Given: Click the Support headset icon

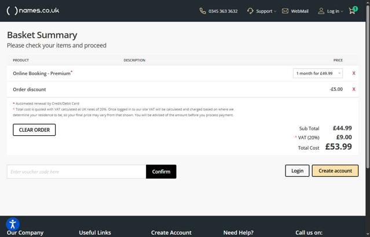Looking at the screenshot, I should click(x=250, y=11).
